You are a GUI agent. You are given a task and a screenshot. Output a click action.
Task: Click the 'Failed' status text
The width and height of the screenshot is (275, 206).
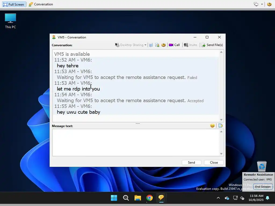192,78
